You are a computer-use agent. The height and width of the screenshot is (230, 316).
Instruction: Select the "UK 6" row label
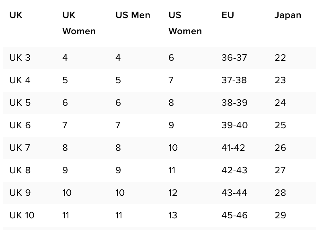pyautogui.click(x=20, y=125)
